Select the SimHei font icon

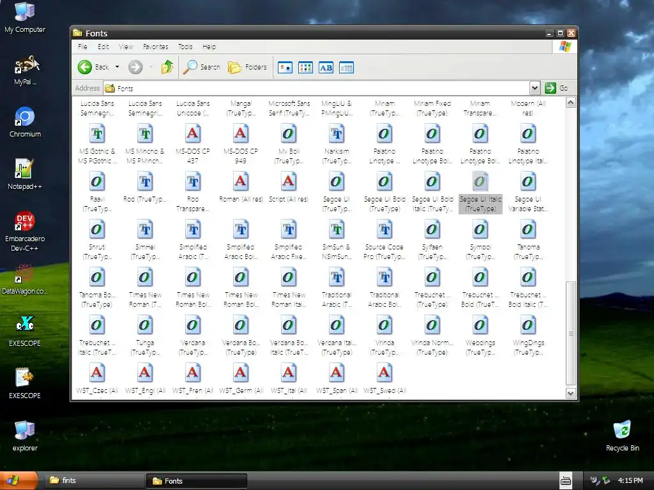[145, 230]
